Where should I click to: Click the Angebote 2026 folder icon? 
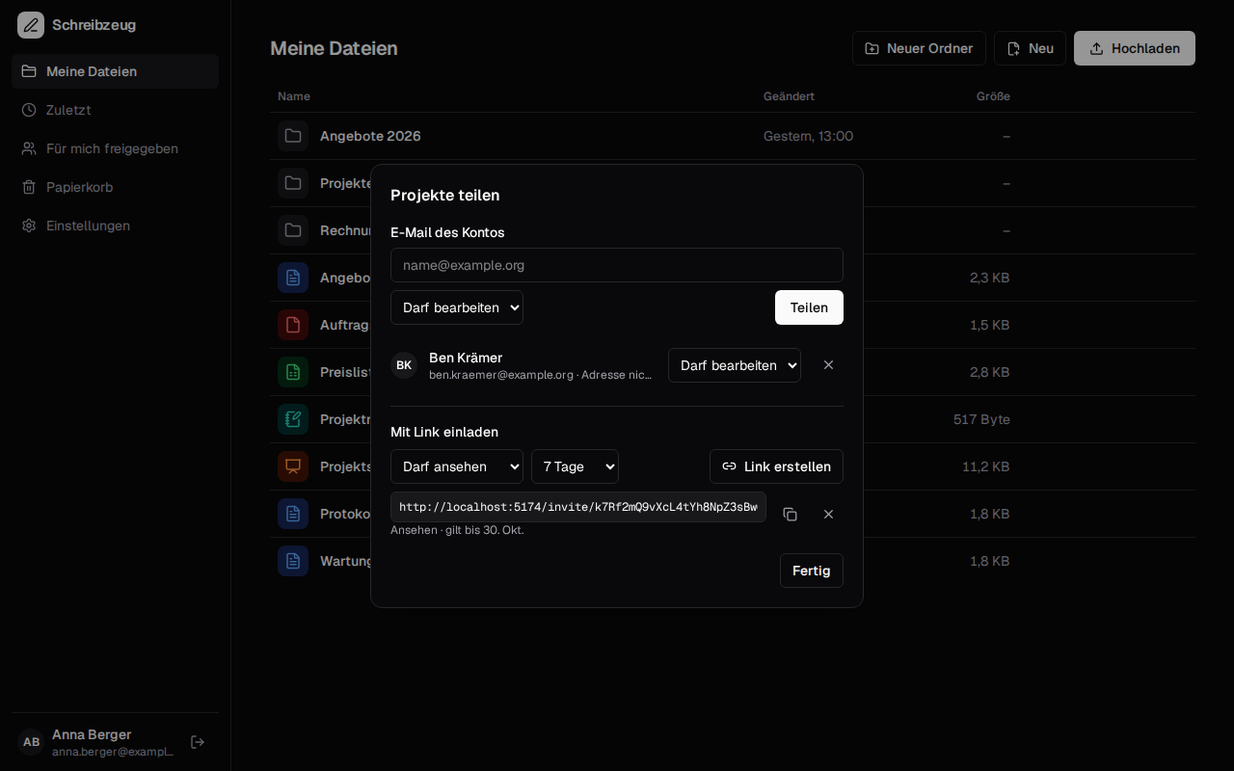pos(293,136)
